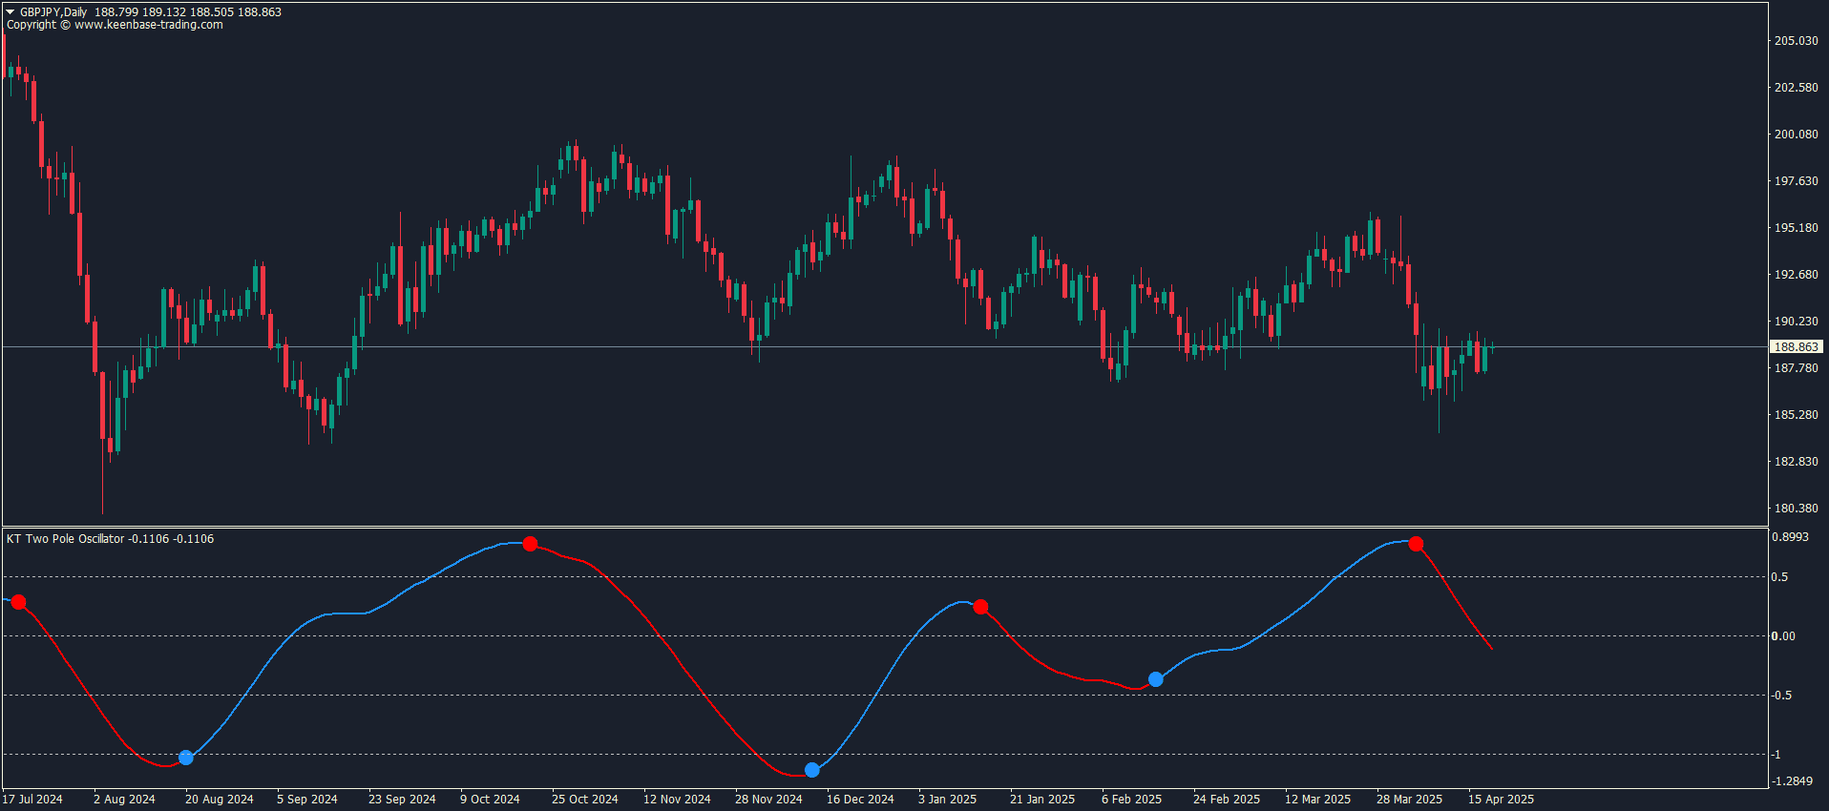Click the red oscillator peak dot near 28 Mar 2025
Viewport: 1829px width, 811px height.
tap(1416, 544)
